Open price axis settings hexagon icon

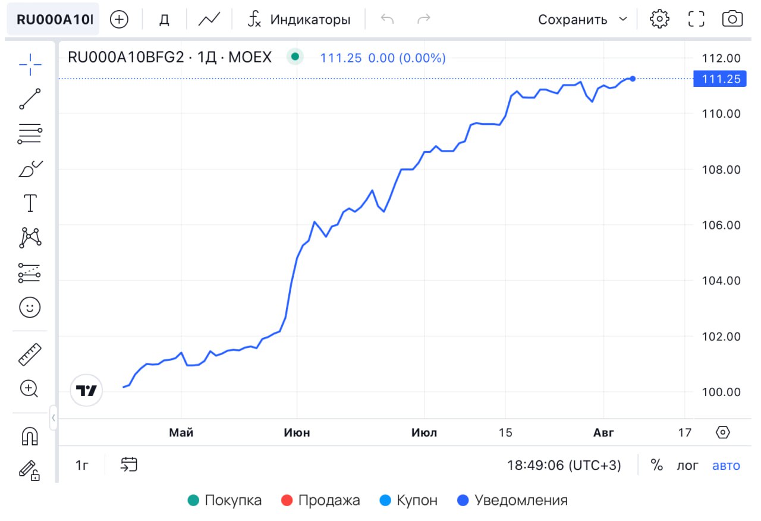point(723,432)
